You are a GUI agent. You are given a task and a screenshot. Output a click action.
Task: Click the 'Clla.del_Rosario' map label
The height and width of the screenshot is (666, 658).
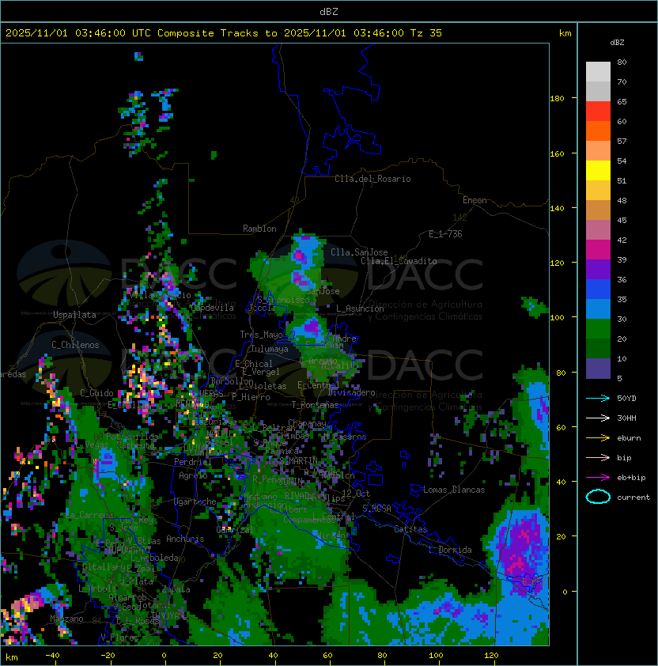[x=372, y=179]
